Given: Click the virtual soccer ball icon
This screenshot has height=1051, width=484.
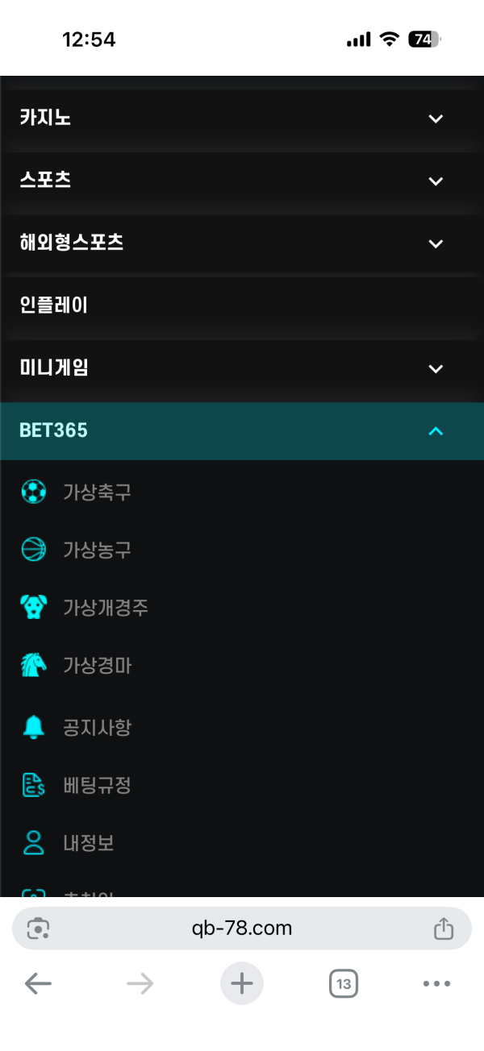Looking at the screenshot, I should [x=33, y=492].
